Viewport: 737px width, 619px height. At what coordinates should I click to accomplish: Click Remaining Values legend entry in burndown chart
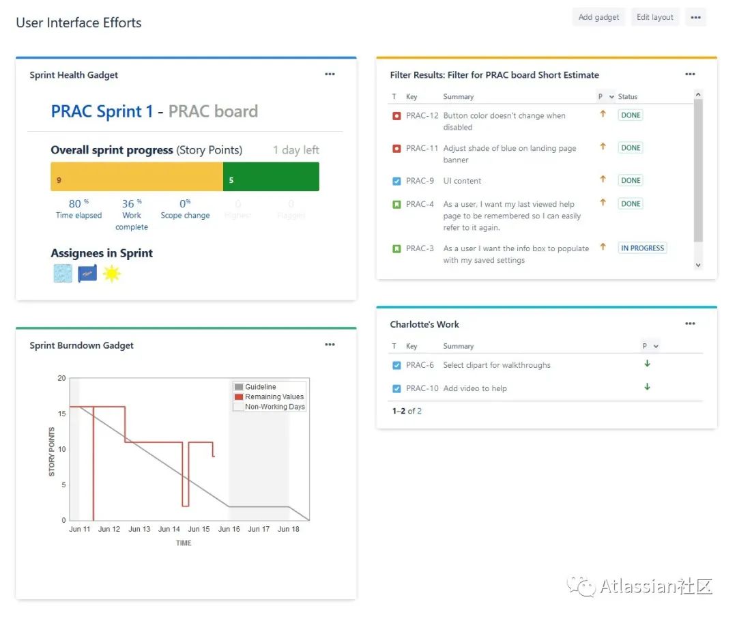(270, 397)
